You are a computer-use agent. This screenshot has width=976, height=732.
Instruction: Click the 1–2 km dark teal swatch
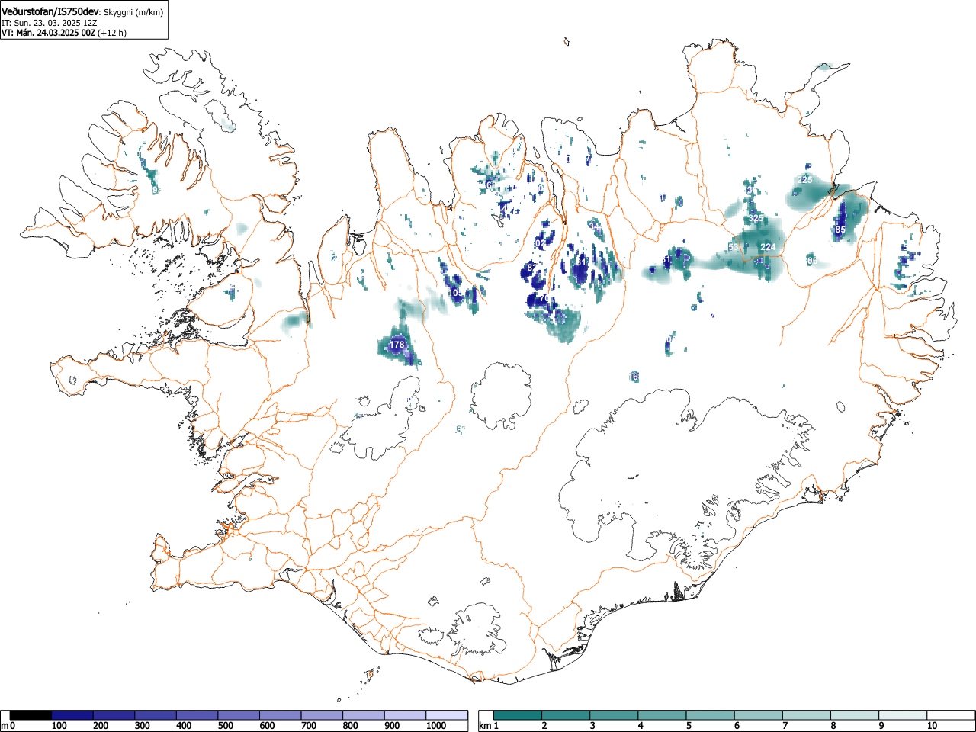point(518,715)
